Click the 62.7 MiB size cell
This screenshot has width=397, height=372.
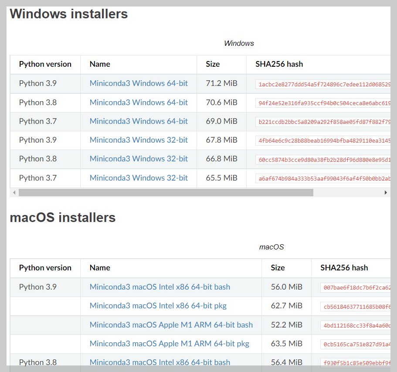click(287, 306)
